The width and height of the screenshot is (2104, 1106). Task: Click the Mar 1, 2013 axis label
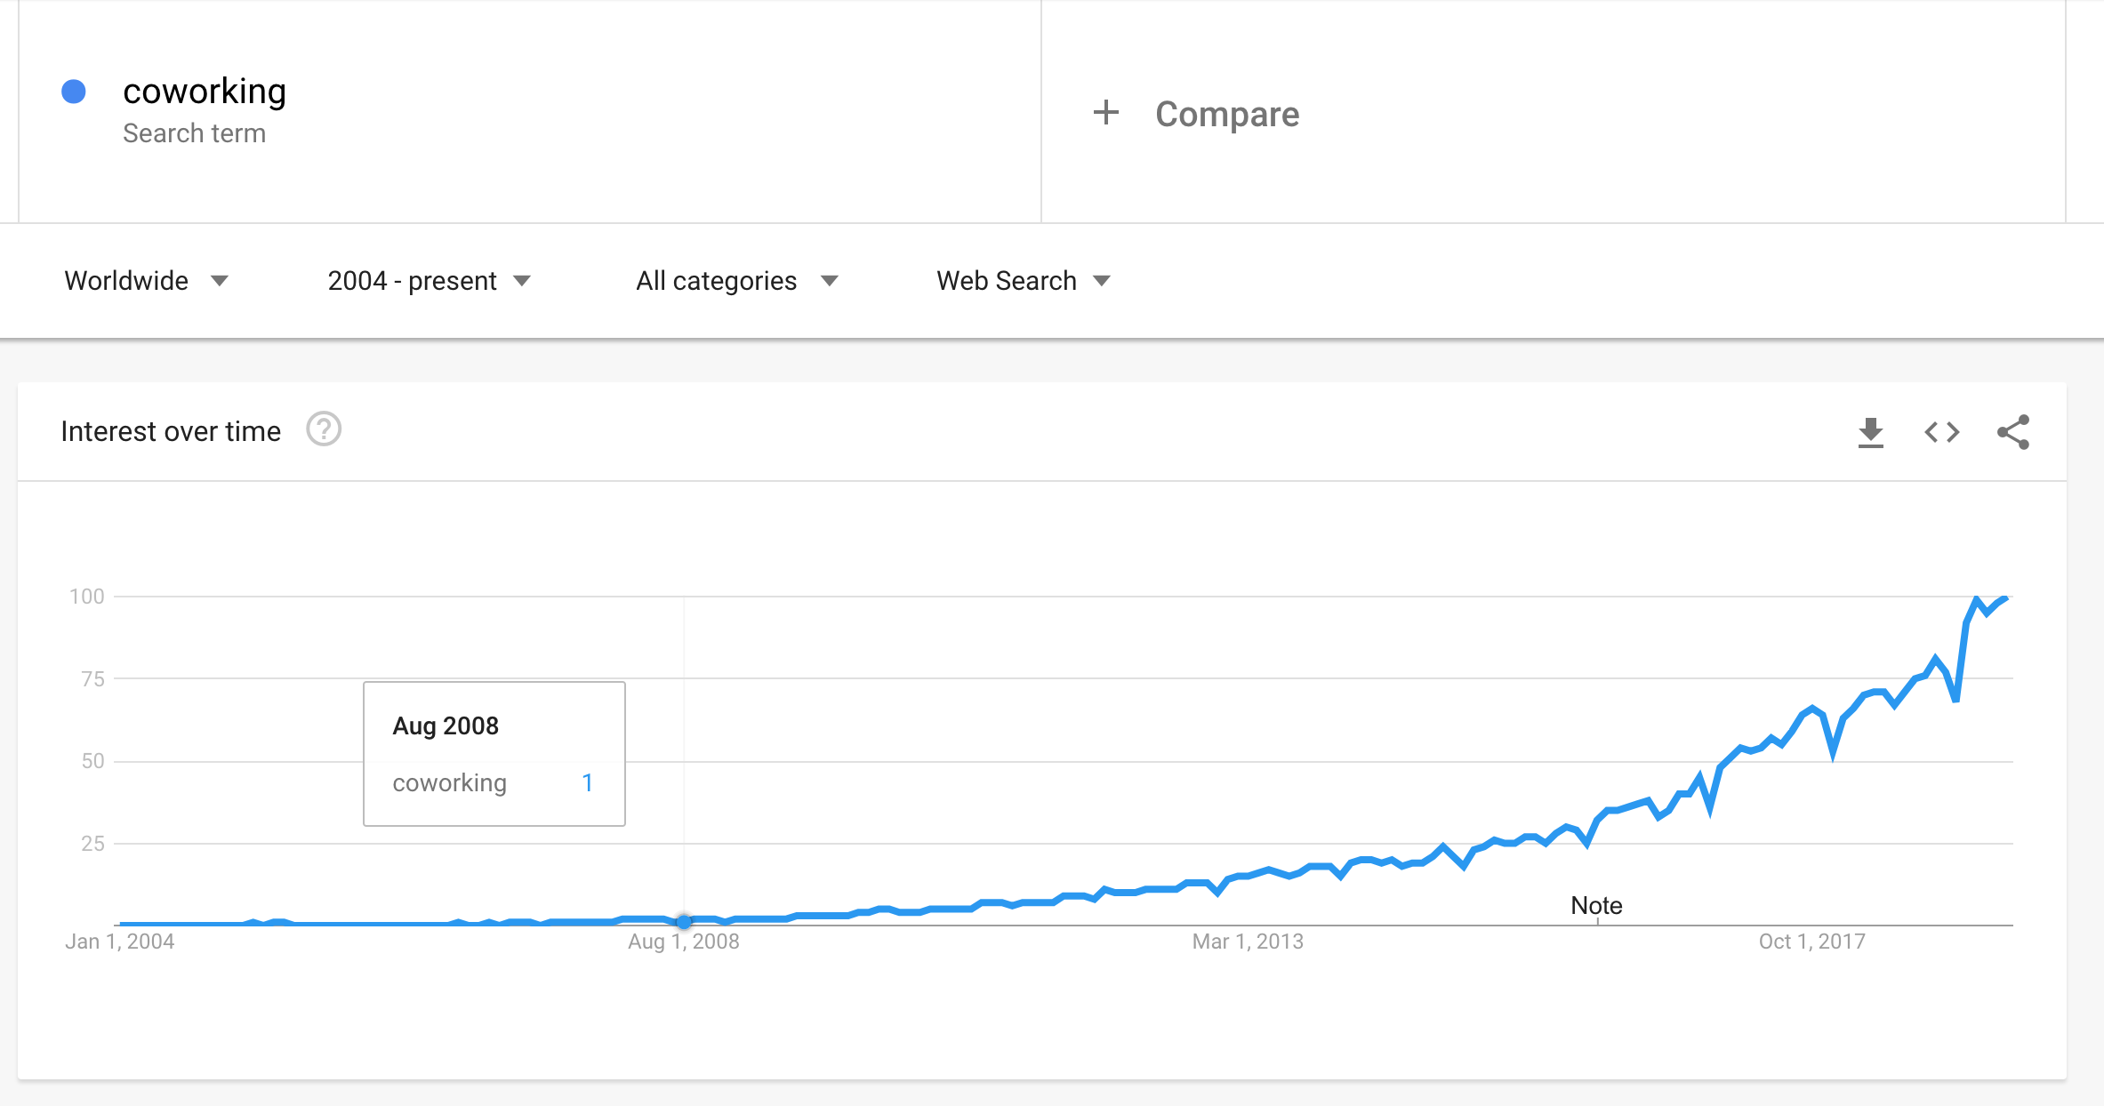point(1248,942)
